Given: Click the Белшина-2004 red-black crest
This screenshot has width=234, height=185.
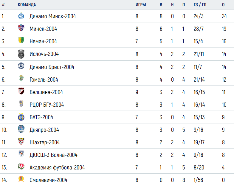Looking at the screenshot, I should click(x=21, y=91).
